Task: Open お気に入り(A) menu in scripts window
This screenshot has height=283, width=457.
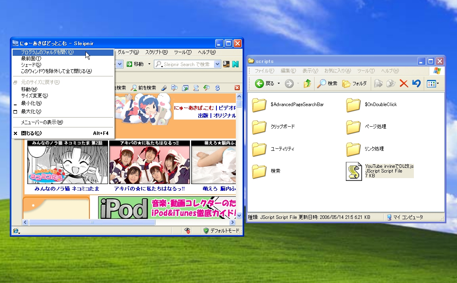Action: coord(338,71)
